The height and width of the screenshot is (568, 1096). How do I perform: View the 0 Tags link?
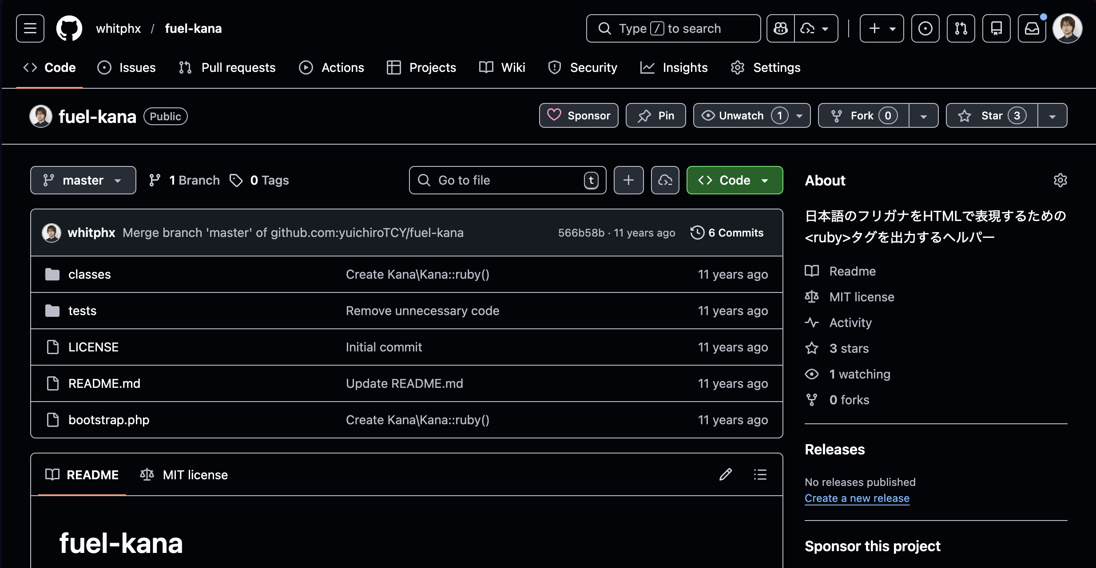(259, 180)
